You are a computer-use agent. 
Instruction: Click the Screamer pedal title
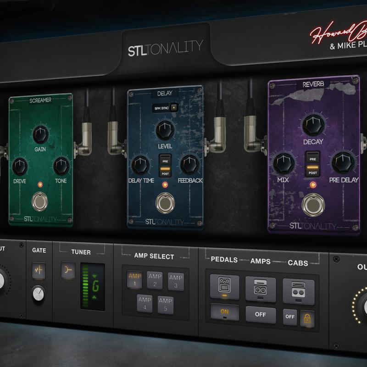click(40, 100)
